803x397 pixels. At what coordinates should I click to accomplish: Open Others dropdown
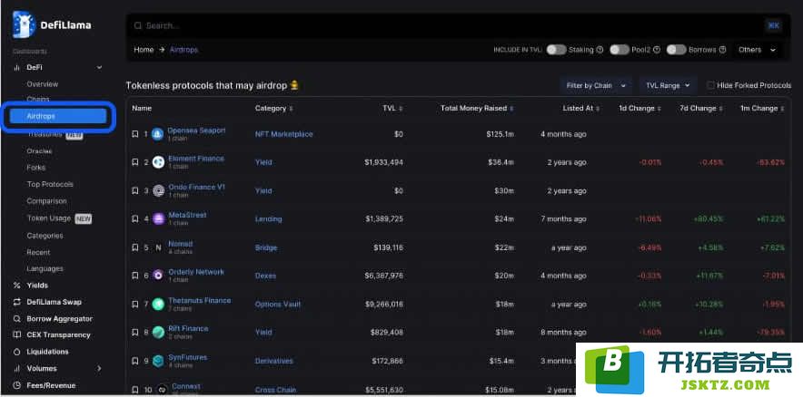757,50
